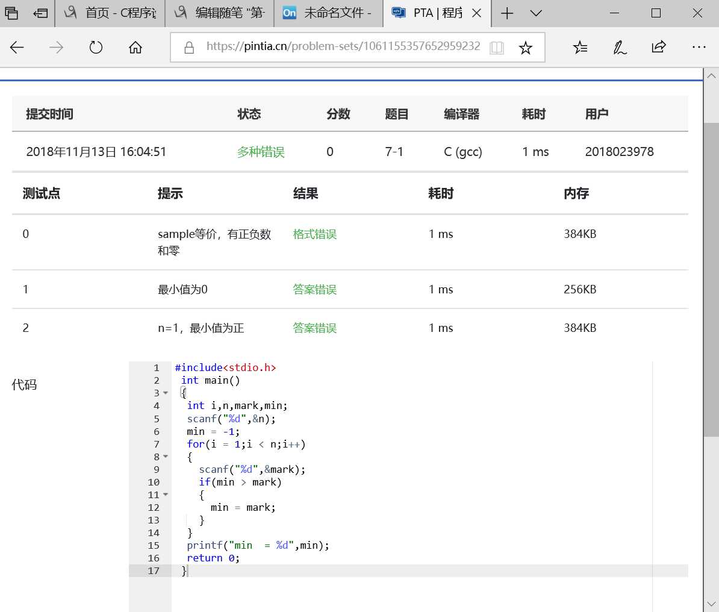Click the printf code line
Viewport: 719px width, 612px height.
pyautogui.click(x=258, y=545)
